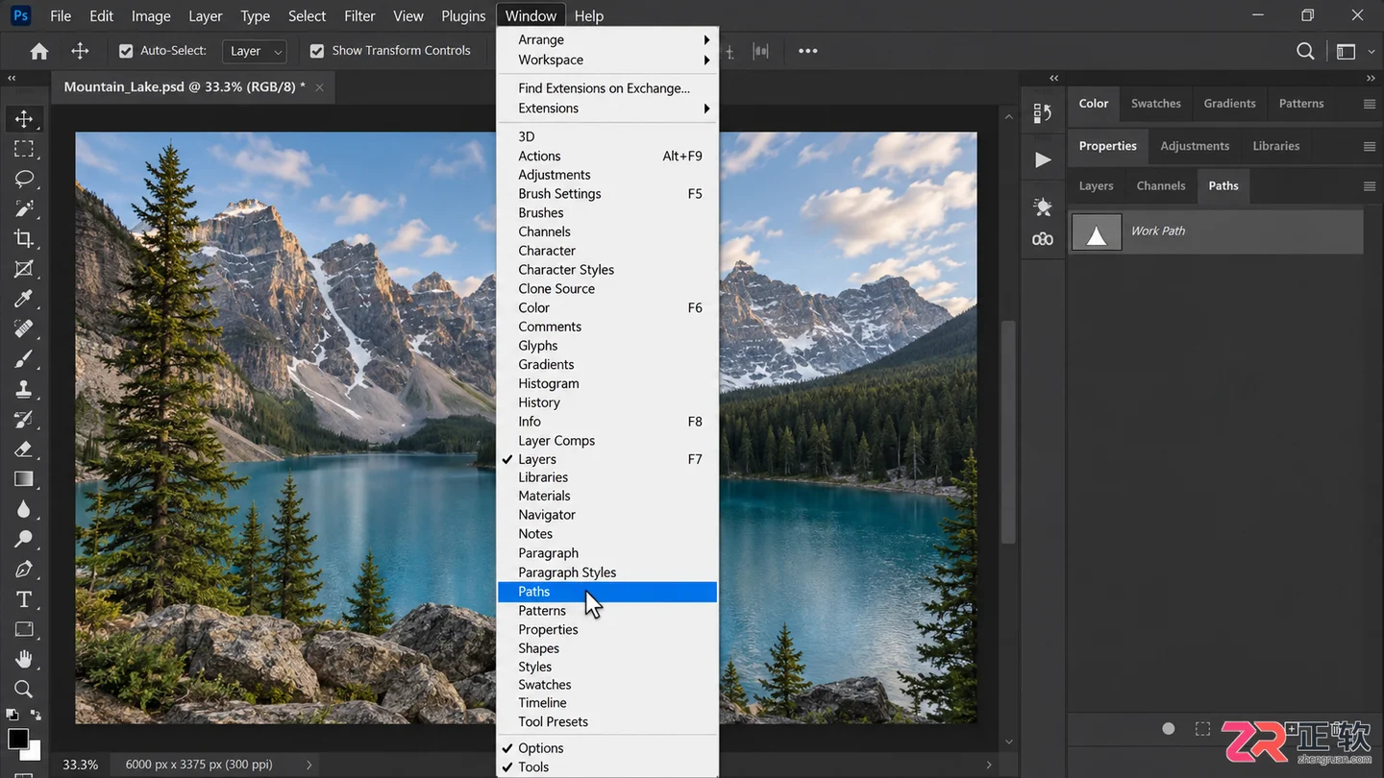Select the Hand tool

[x=24, y=659]
